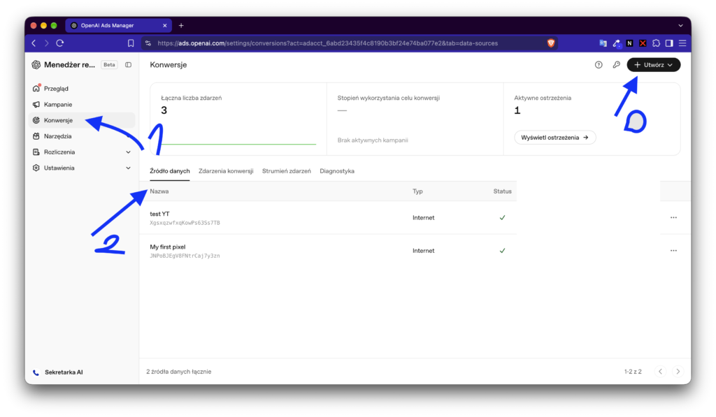
Task: Click the browser back arrow
Action: [34, 43]
